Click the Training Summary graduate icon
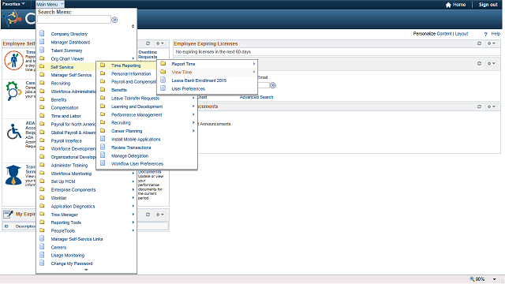505x284 pixels. [13, 175]
